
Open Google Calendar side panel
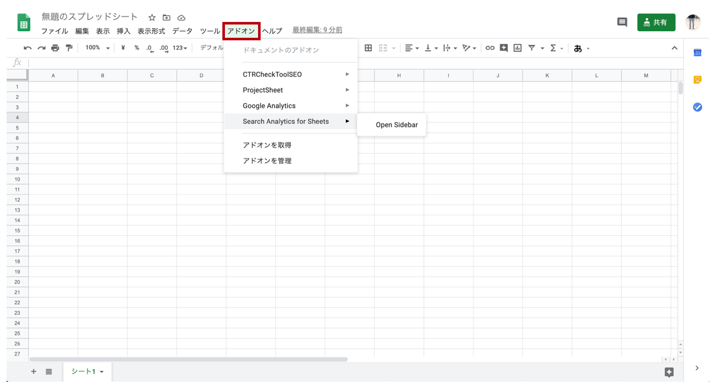[x=697, y=52]
